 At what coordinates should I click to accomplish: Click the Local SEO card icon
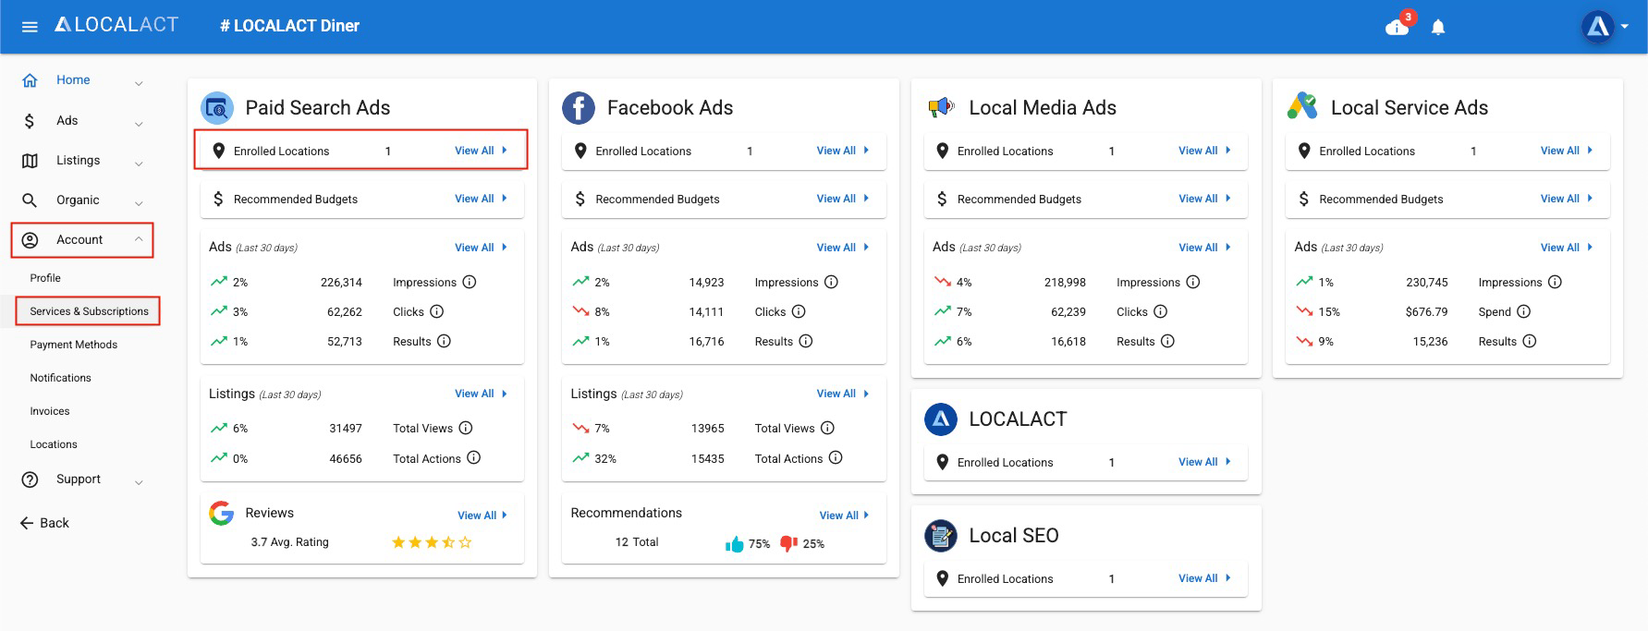[x=941, y=536]
